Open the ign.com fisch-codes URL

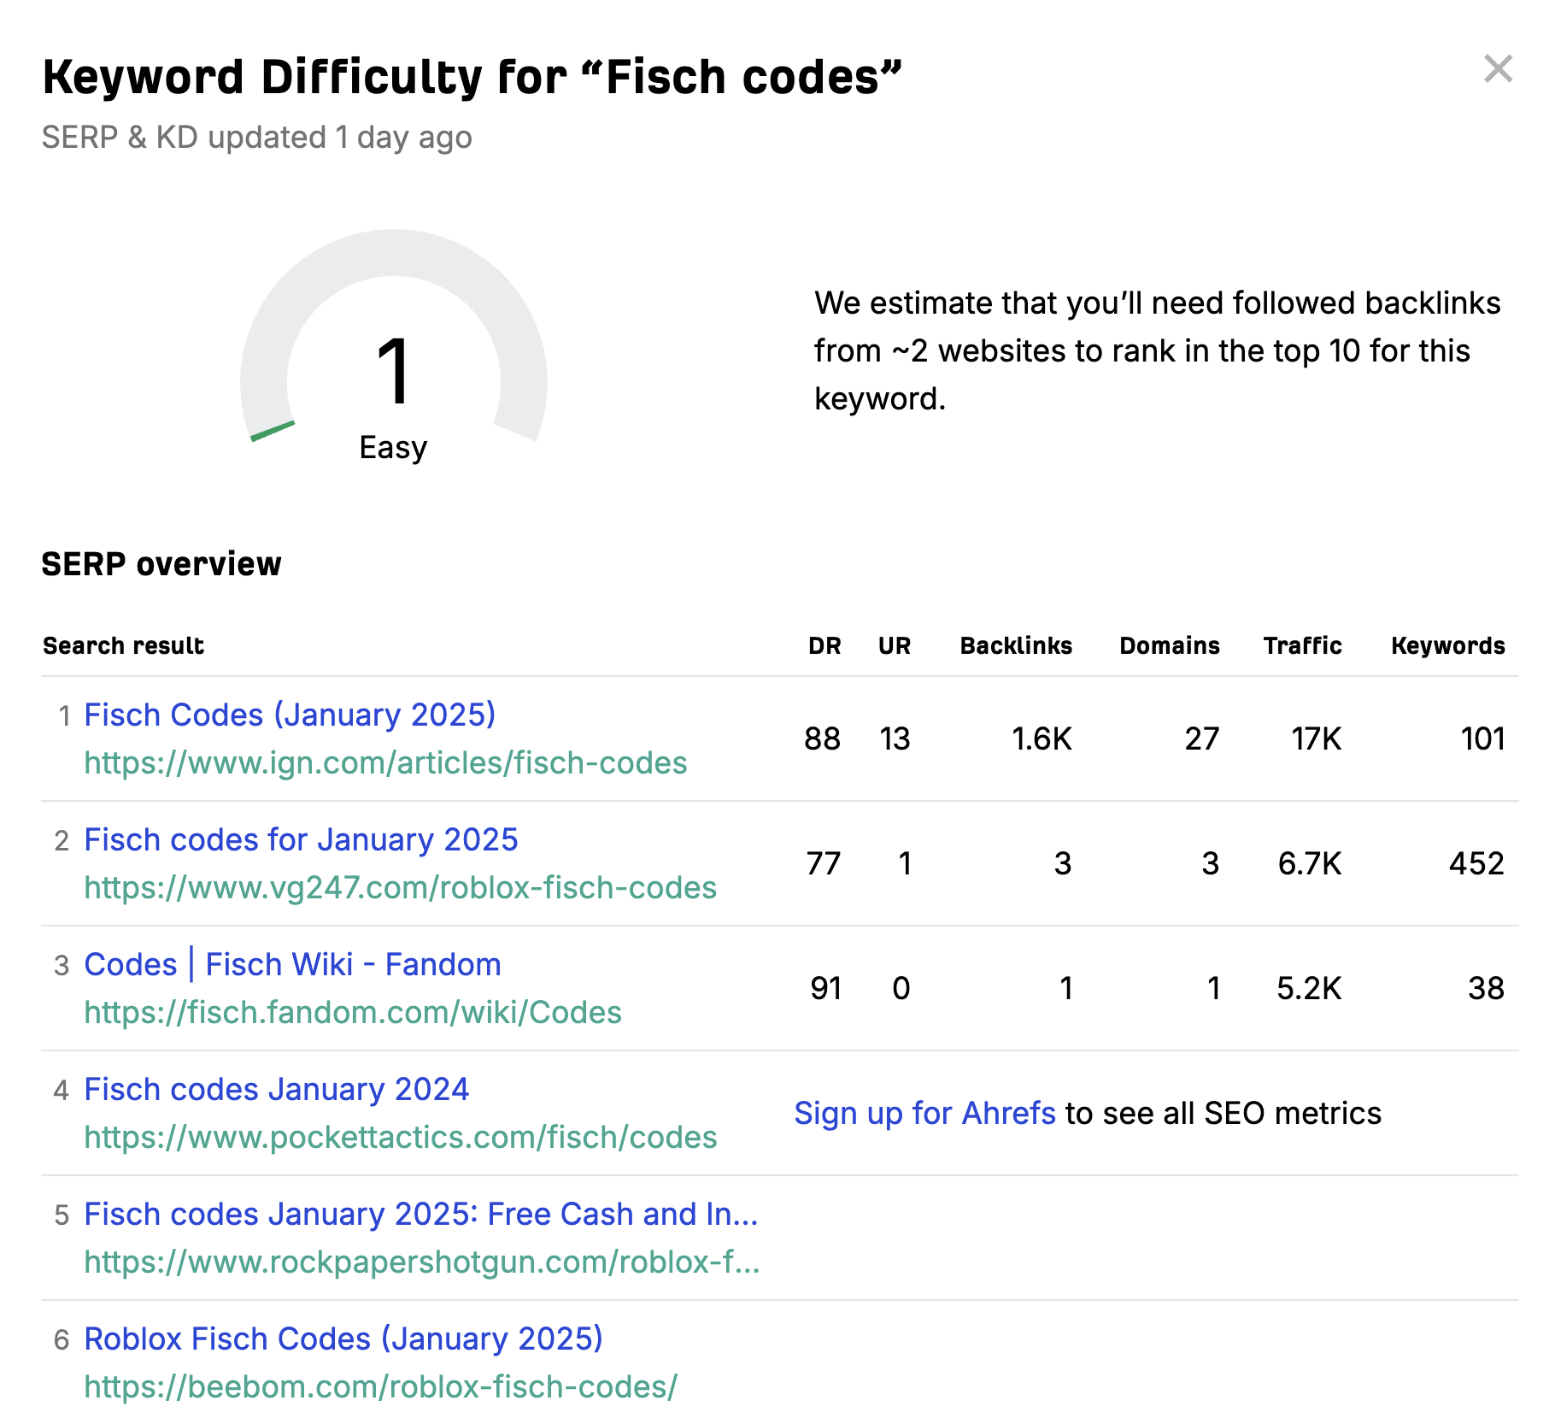coord(385,762)
